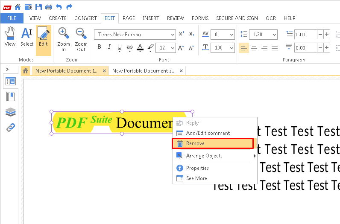Apply the black font color swatch

pyautogui.click(x=140, y=47)
